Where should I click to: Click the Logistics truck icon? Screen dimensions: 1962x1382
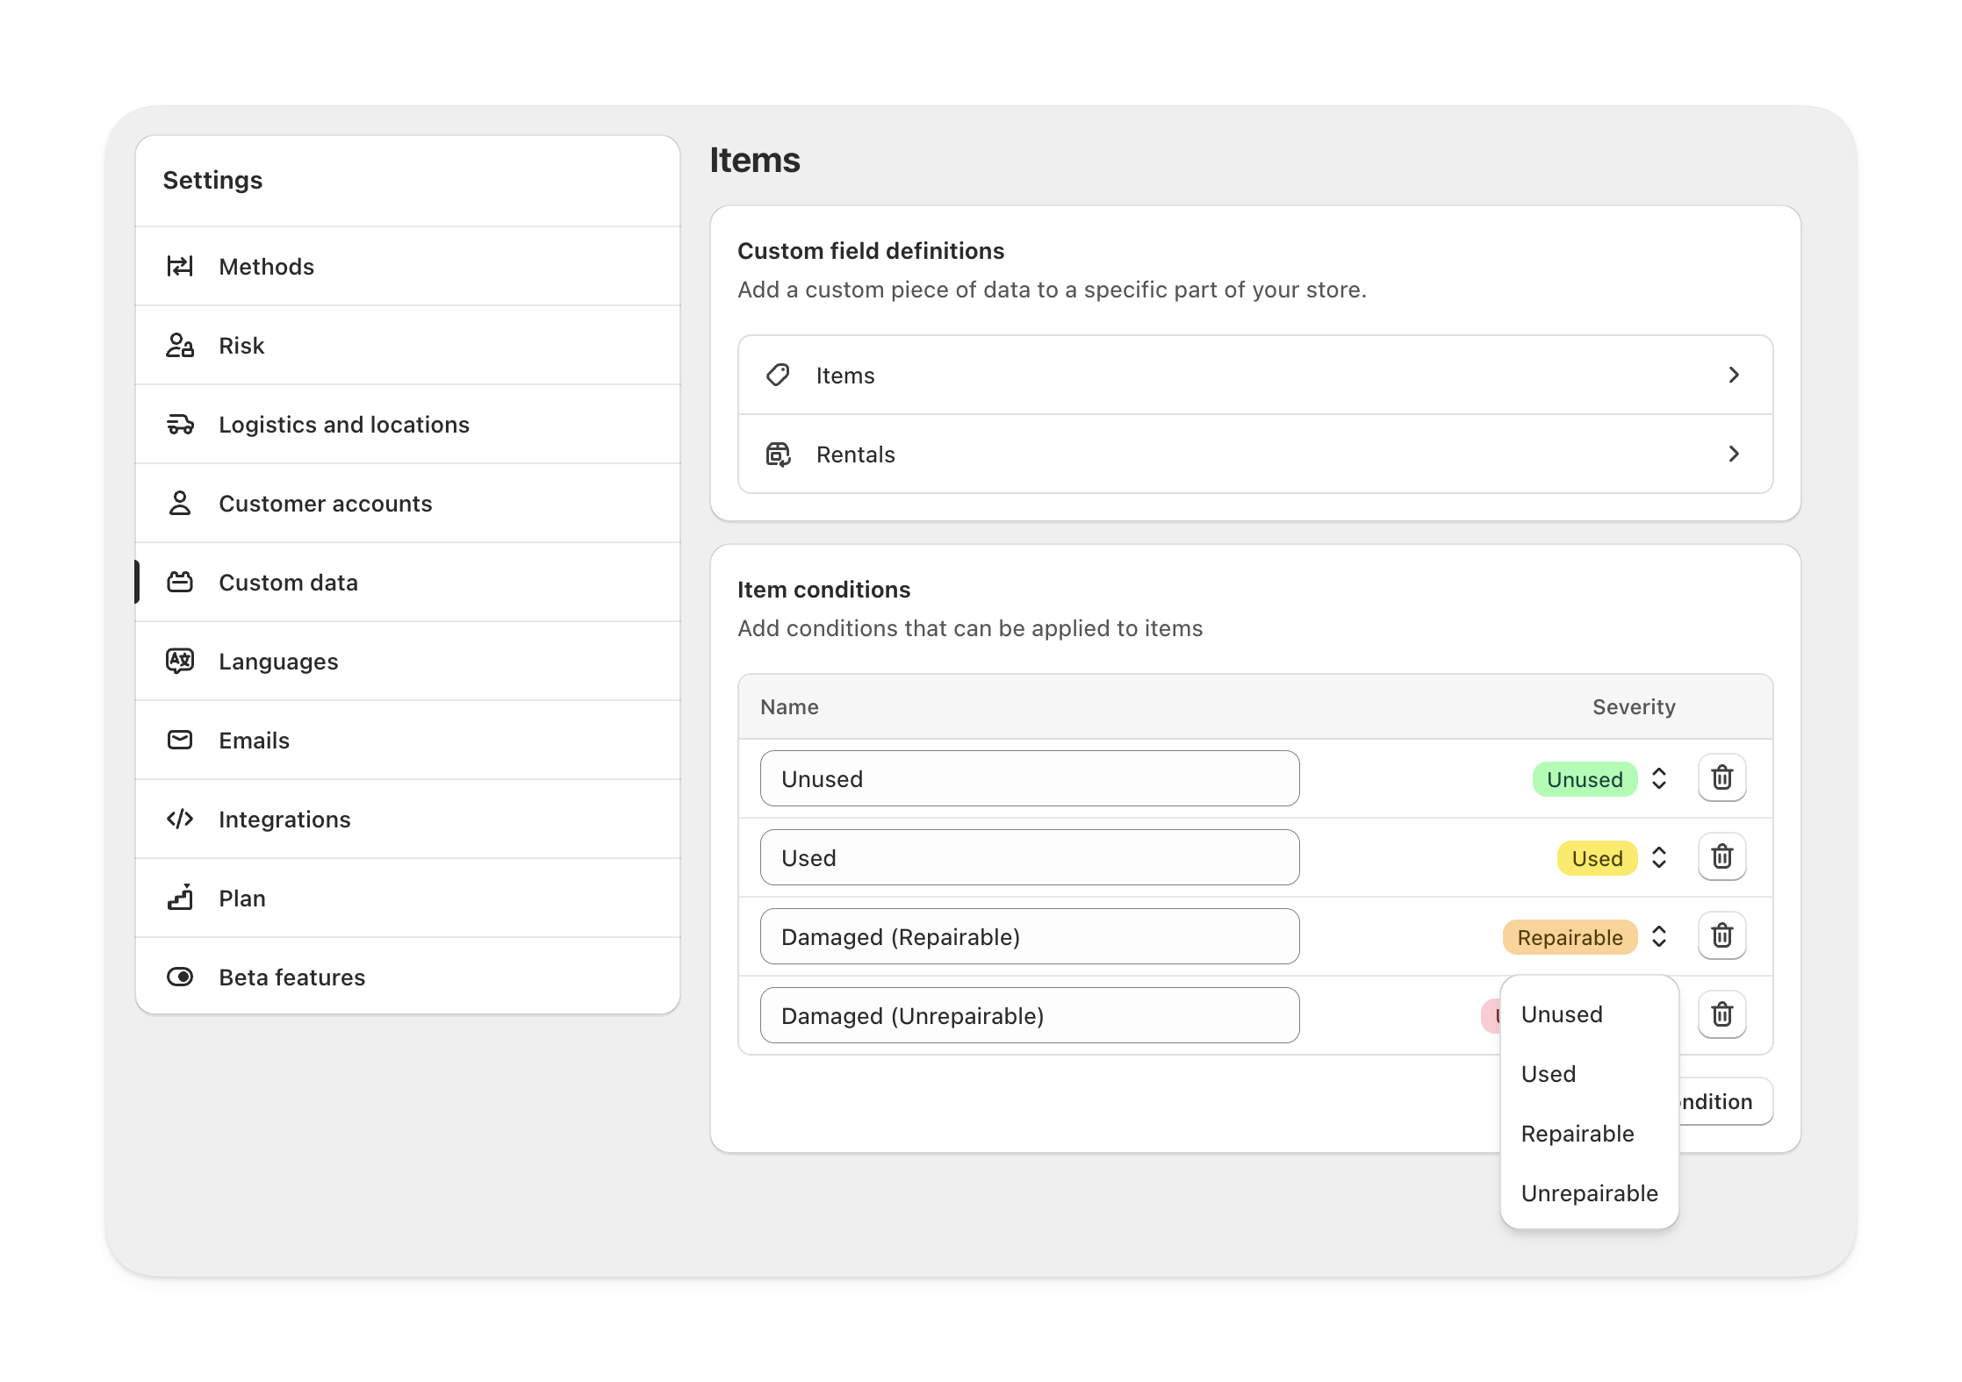(x=180, y=425)
